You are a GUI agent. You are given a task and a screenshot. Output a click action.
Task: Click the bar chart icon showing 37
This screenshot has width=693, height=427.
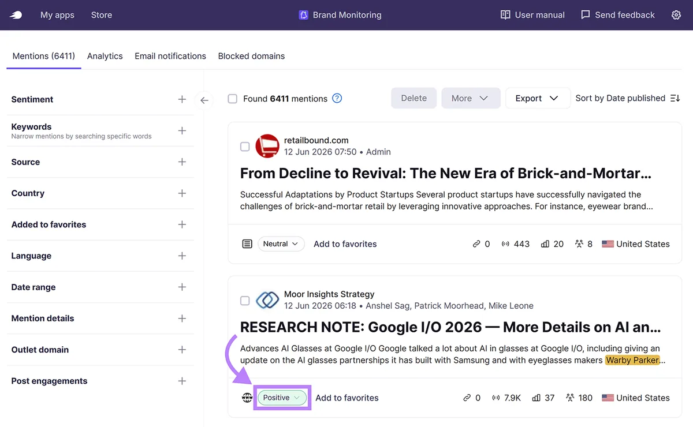tap(536, 398)
